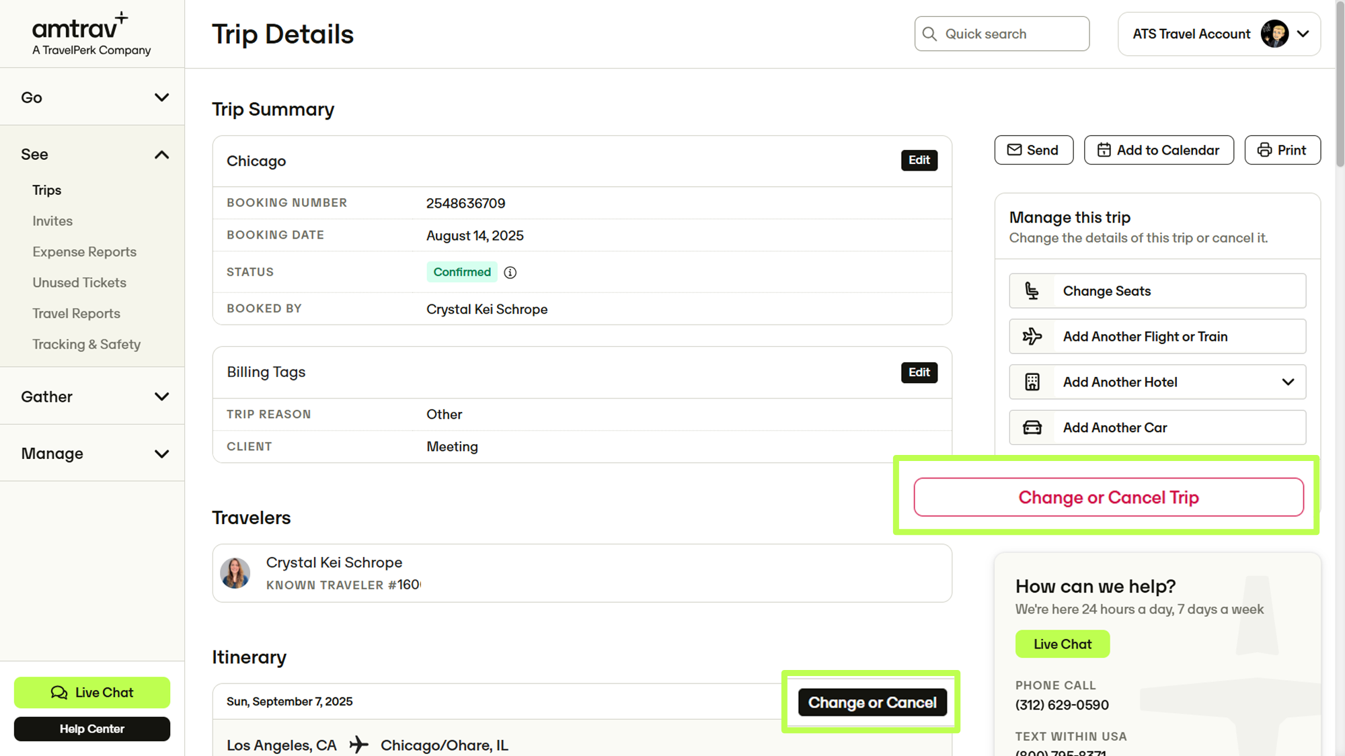Open Travel Reports in the sidebar
The width and height of the screenshot is (1345, 756).
[x=77, y=314]
